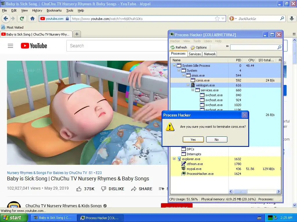Click the warning icon in the dialog
297x222 pixels.
[170, 127]
